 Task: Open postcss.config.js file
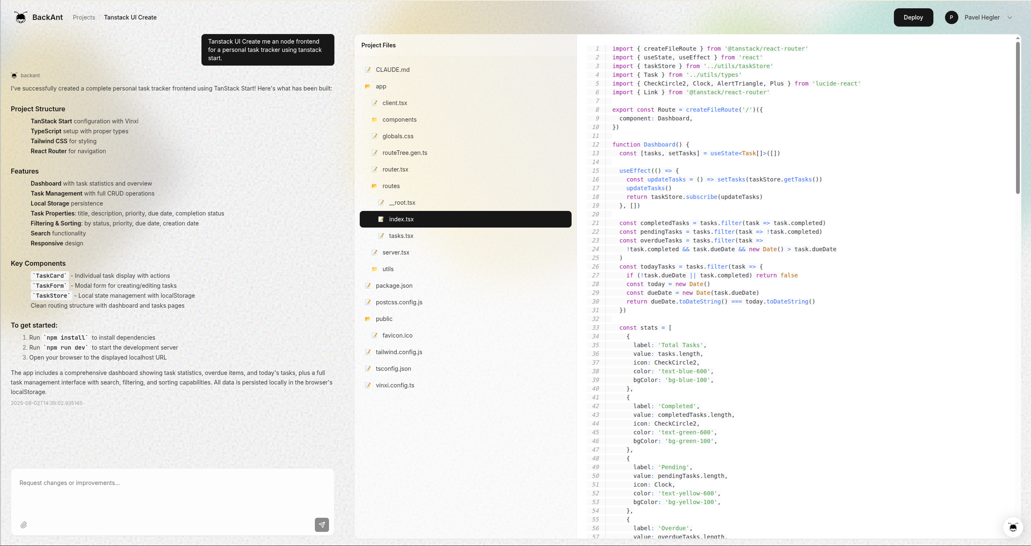(x=465, y=302)
